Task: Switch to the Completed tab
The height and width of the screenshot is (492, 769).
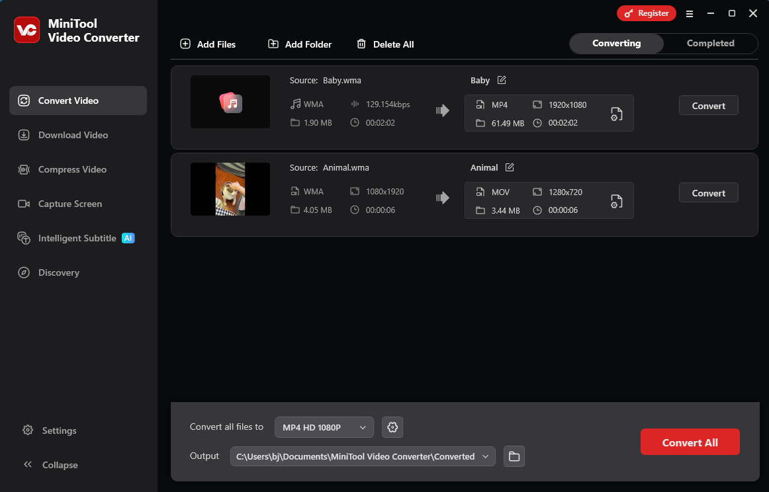Action: pyautogui.click(x=710, y=43)
